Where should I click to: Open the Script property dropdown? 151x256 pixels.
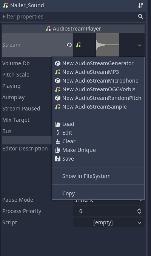pos(109,222)
